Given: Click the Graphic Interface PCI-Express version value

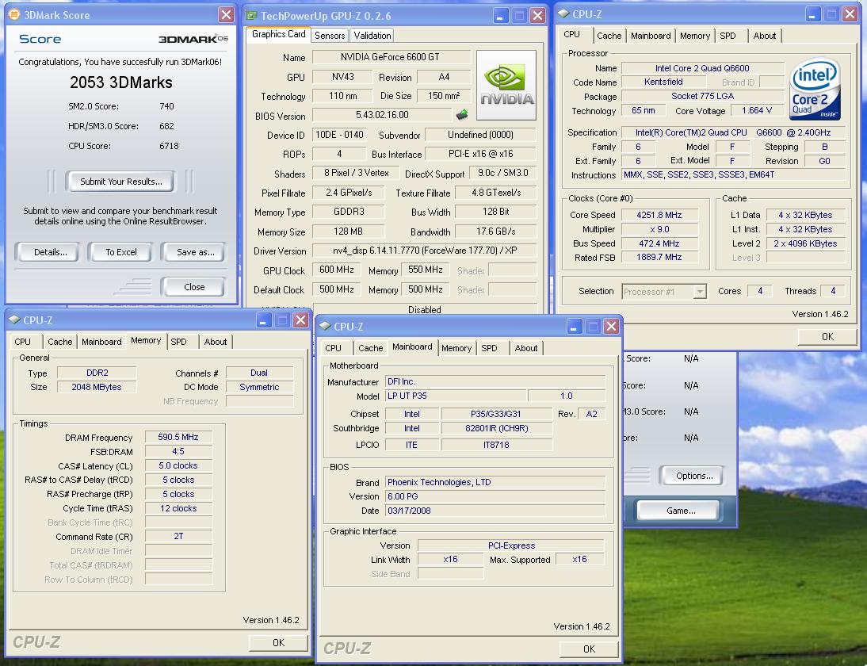Looking at the screenshot, I should click(511, 545).
